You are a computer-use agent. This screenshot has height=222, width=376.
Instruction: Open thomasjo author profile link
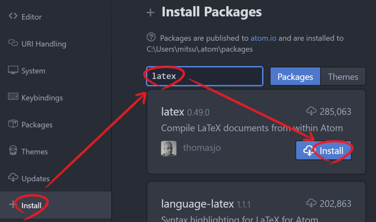(x=202, y=148)
